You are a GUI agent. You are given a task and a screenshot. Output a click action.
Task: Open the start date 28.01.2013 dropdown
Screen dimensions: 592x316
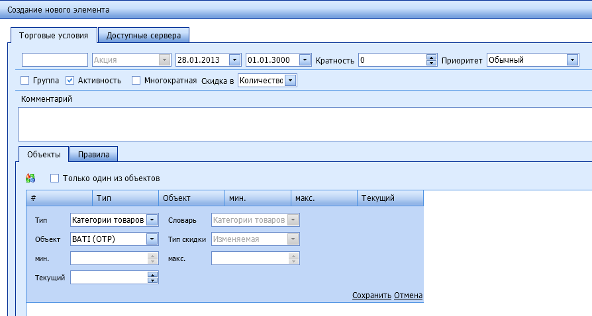tap(234, 60)
